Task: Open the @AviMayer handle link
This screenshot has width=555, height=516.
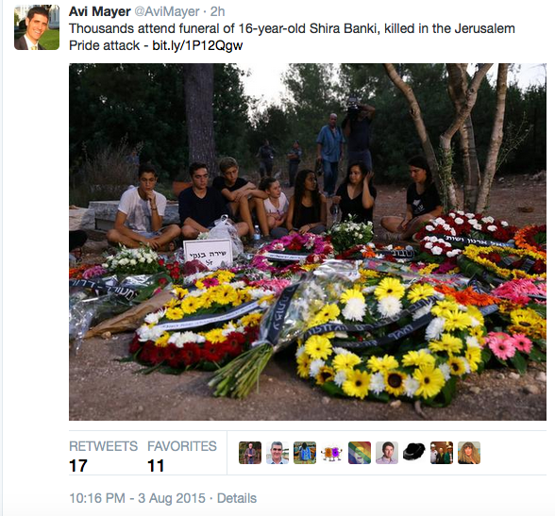Action: [167, 11]
